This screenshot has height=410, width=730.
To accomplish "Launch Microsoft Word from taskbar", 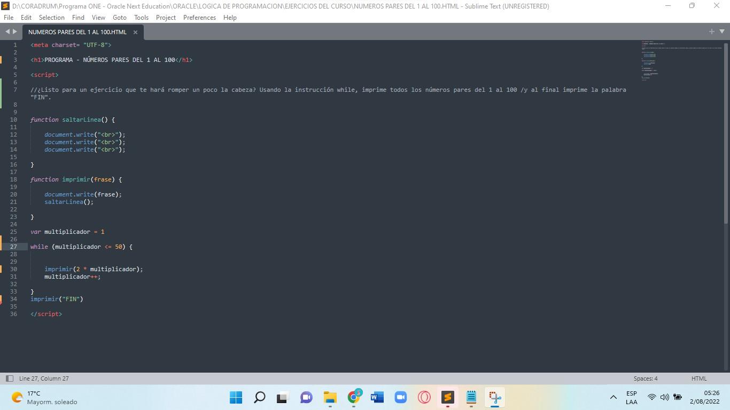I will click(377, 397).
